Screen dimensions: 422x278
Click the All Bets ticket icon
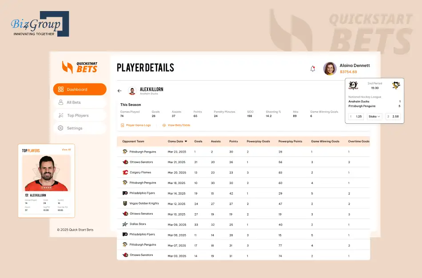coord(60,102)
